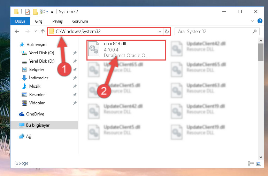This screenshot has height=176, width=268.
Task: Switch to details view icon
Action: [251, 164]
